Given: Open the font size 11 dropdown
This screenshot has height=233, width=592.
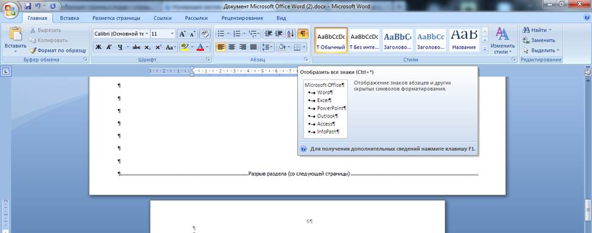Looking at the screenshot, I should 172,34.
